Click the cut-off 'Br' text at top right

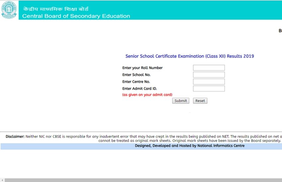280,31
